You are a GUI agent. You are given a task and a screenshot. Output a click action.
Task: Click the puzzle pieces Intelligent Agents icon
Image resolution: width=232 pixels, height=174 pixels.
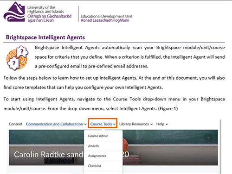17,58
